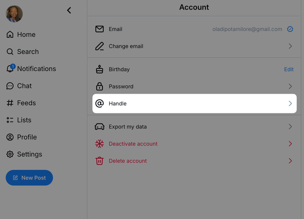The image size is (304, 219).
Task: Click the Feeds hash icon
Action: click(x=10, y=103)
